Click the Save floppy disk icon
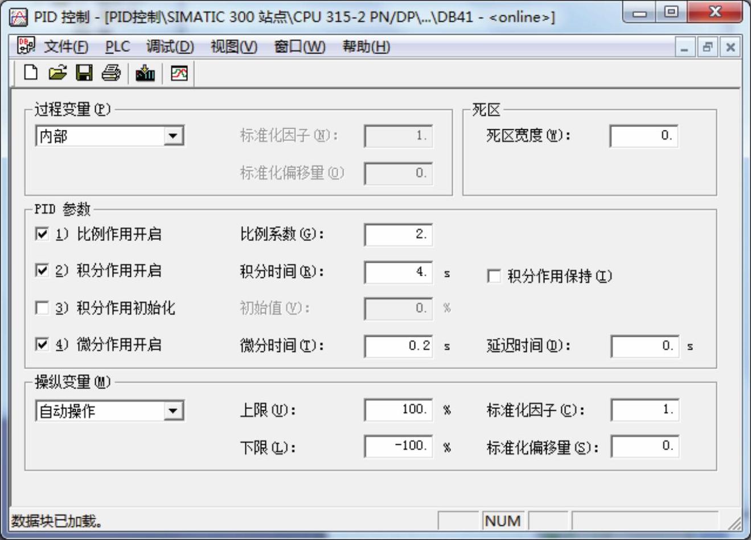The height and width of the screenshot is (540, 751). 84,73
